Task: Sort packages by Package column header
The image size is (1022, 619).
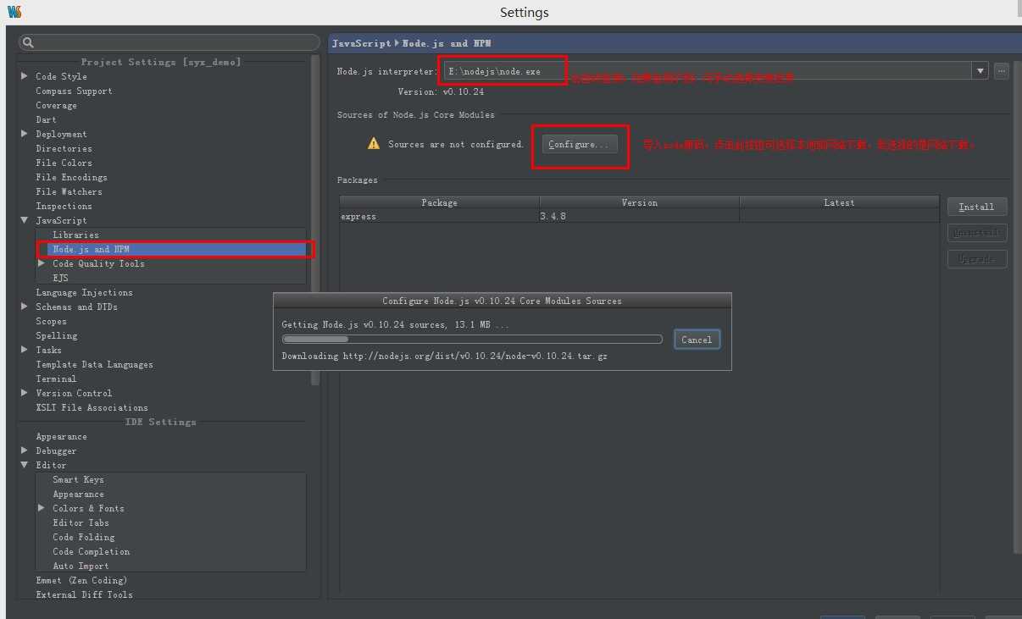Action: [x=439, y=202]
